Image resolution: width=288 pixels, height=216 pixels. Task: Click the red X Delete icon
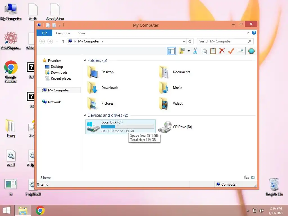click(x=222, y=51)
